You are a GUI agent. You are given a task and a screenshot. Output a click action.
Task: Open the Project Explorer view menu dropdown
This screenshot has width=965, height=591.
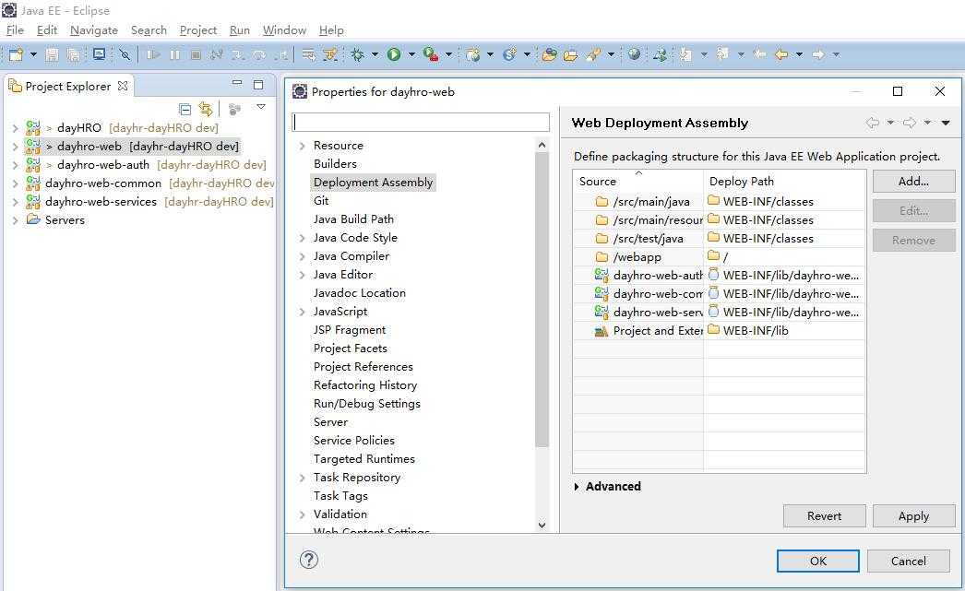click(x=261, y=108)
